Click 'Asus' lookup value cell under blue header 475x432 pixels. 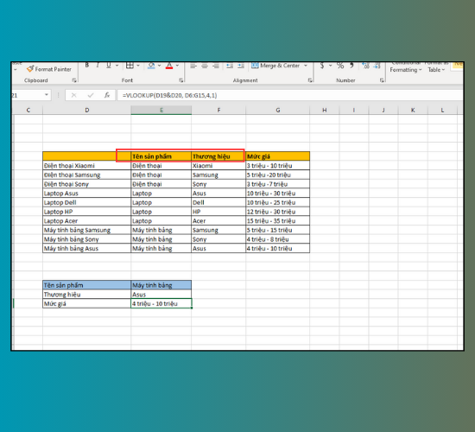161,295
